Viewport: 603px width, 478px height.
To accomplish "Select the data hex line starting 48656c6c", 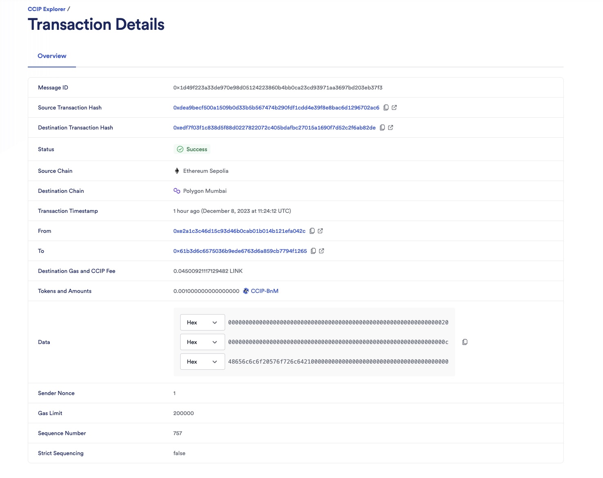I will pyautogui.click(x=338, y=362).
